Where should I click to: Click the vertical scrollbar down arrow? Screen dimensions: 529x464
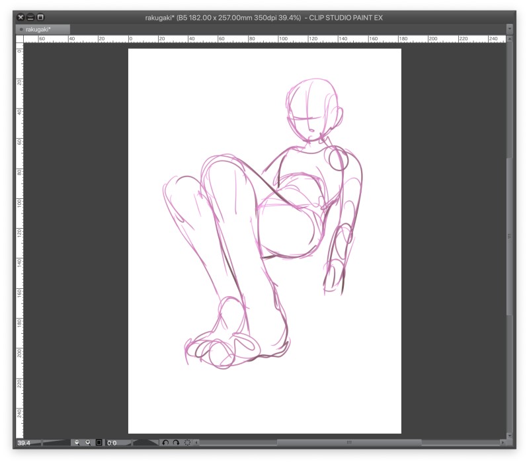point(509,434)
